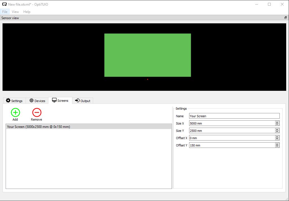Viewport: 289px width, 201px height.
Task: Click the green screen area in Sensor view
Action: coord(147,55)
